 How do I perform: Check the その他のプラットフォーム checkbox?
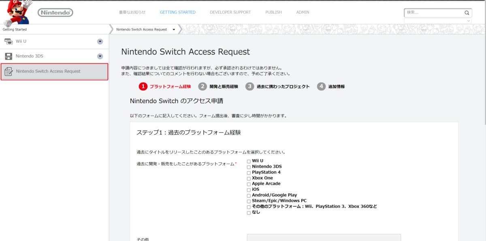point(249,207)
